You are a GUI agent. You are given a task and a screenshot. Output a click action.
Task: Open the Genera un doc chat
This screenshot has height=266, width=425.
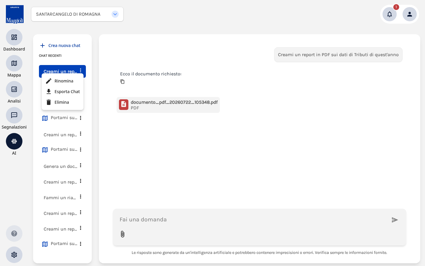click(x=60, y=166)
